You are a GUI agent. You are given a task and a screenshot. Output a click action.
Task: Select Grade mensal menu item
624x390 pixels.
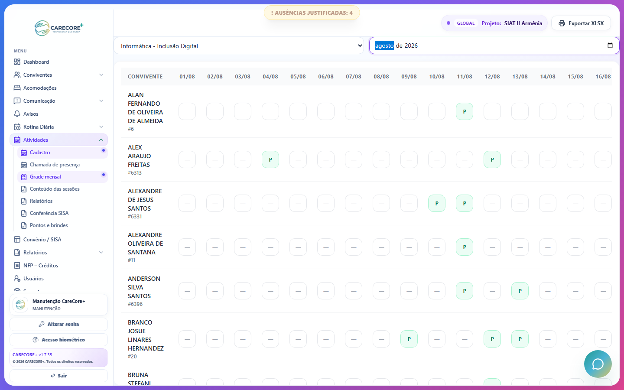62,177
